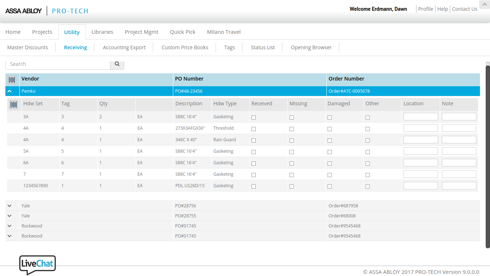490x276 pixels.
Task: Click the barcode icon beside Vendor header
Action: click(x=12, y=80)
